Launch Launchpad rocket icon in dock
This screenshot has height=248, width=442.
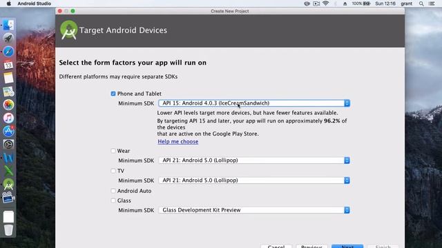8,38
